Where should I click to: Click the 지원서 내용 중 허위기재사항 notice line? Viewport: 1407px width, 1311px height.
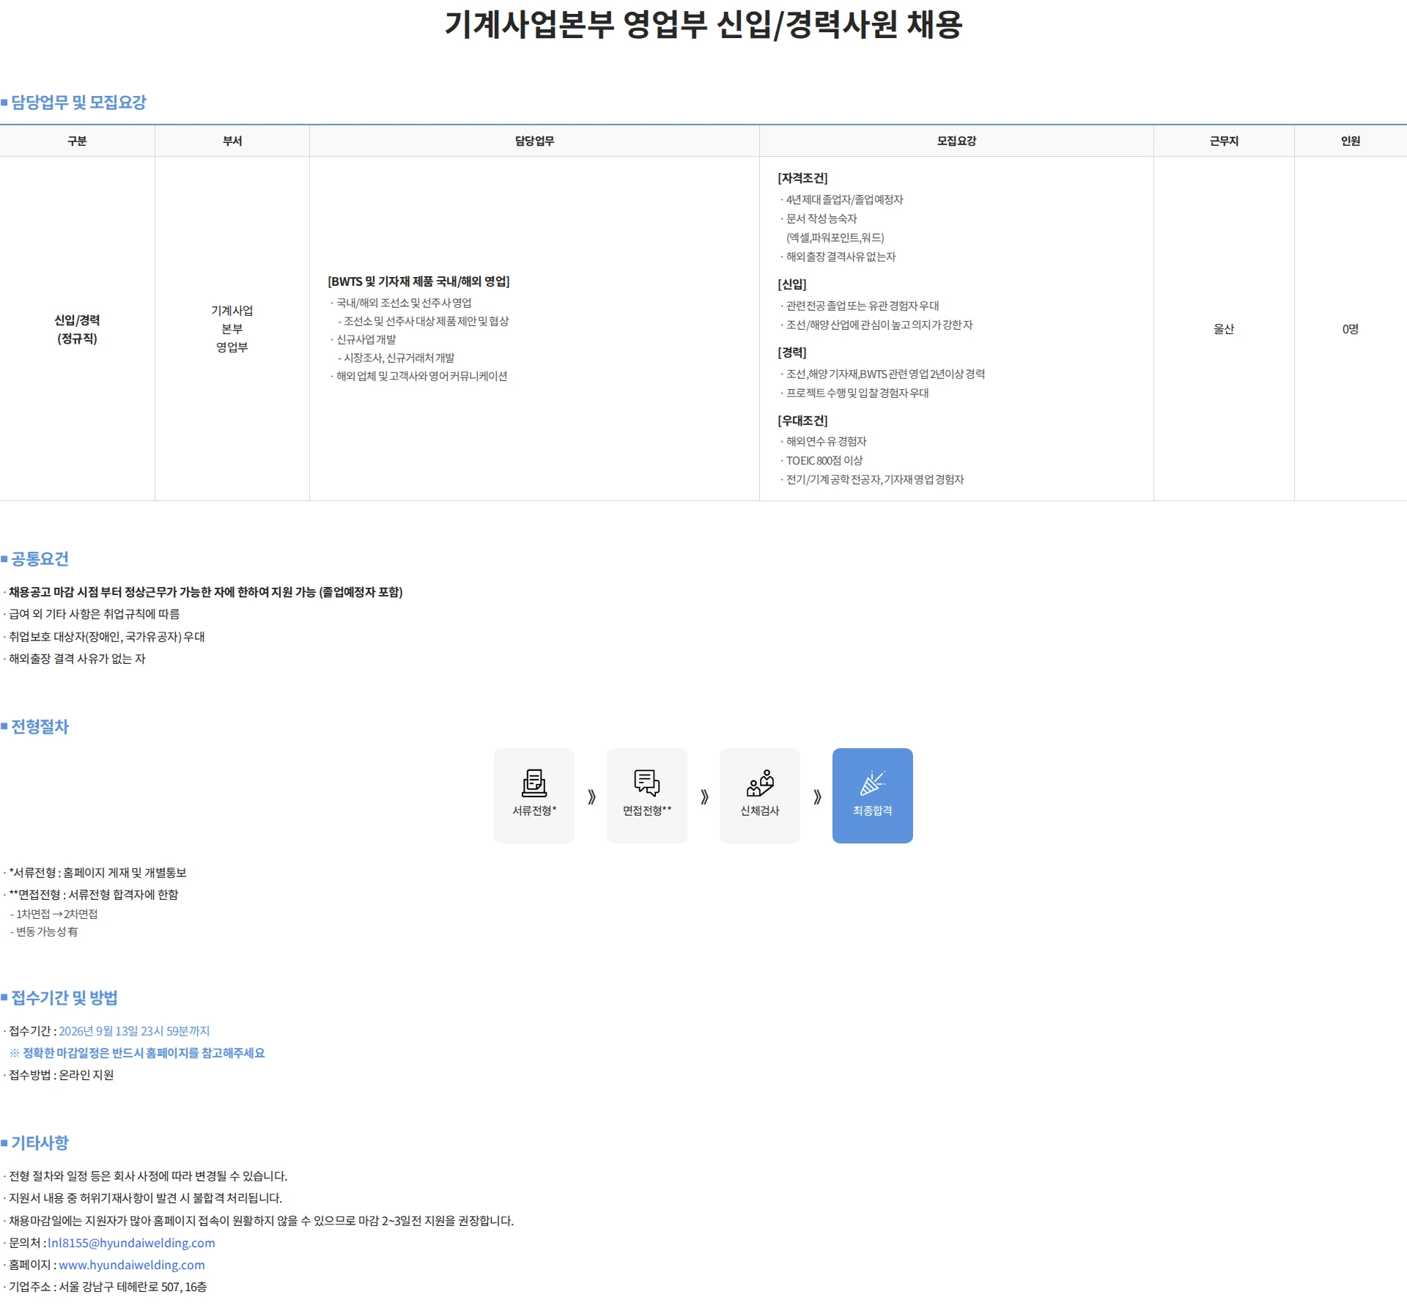145,1198
